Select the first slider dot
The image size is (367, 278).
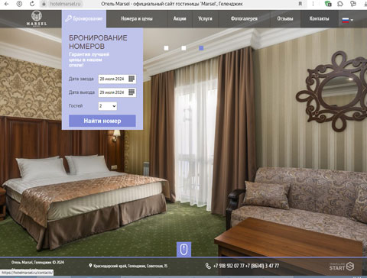pos(166,48)
